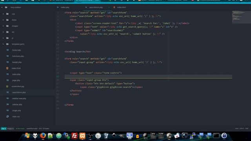Open the SC monitor icon in dock

[x=129, y=136]
